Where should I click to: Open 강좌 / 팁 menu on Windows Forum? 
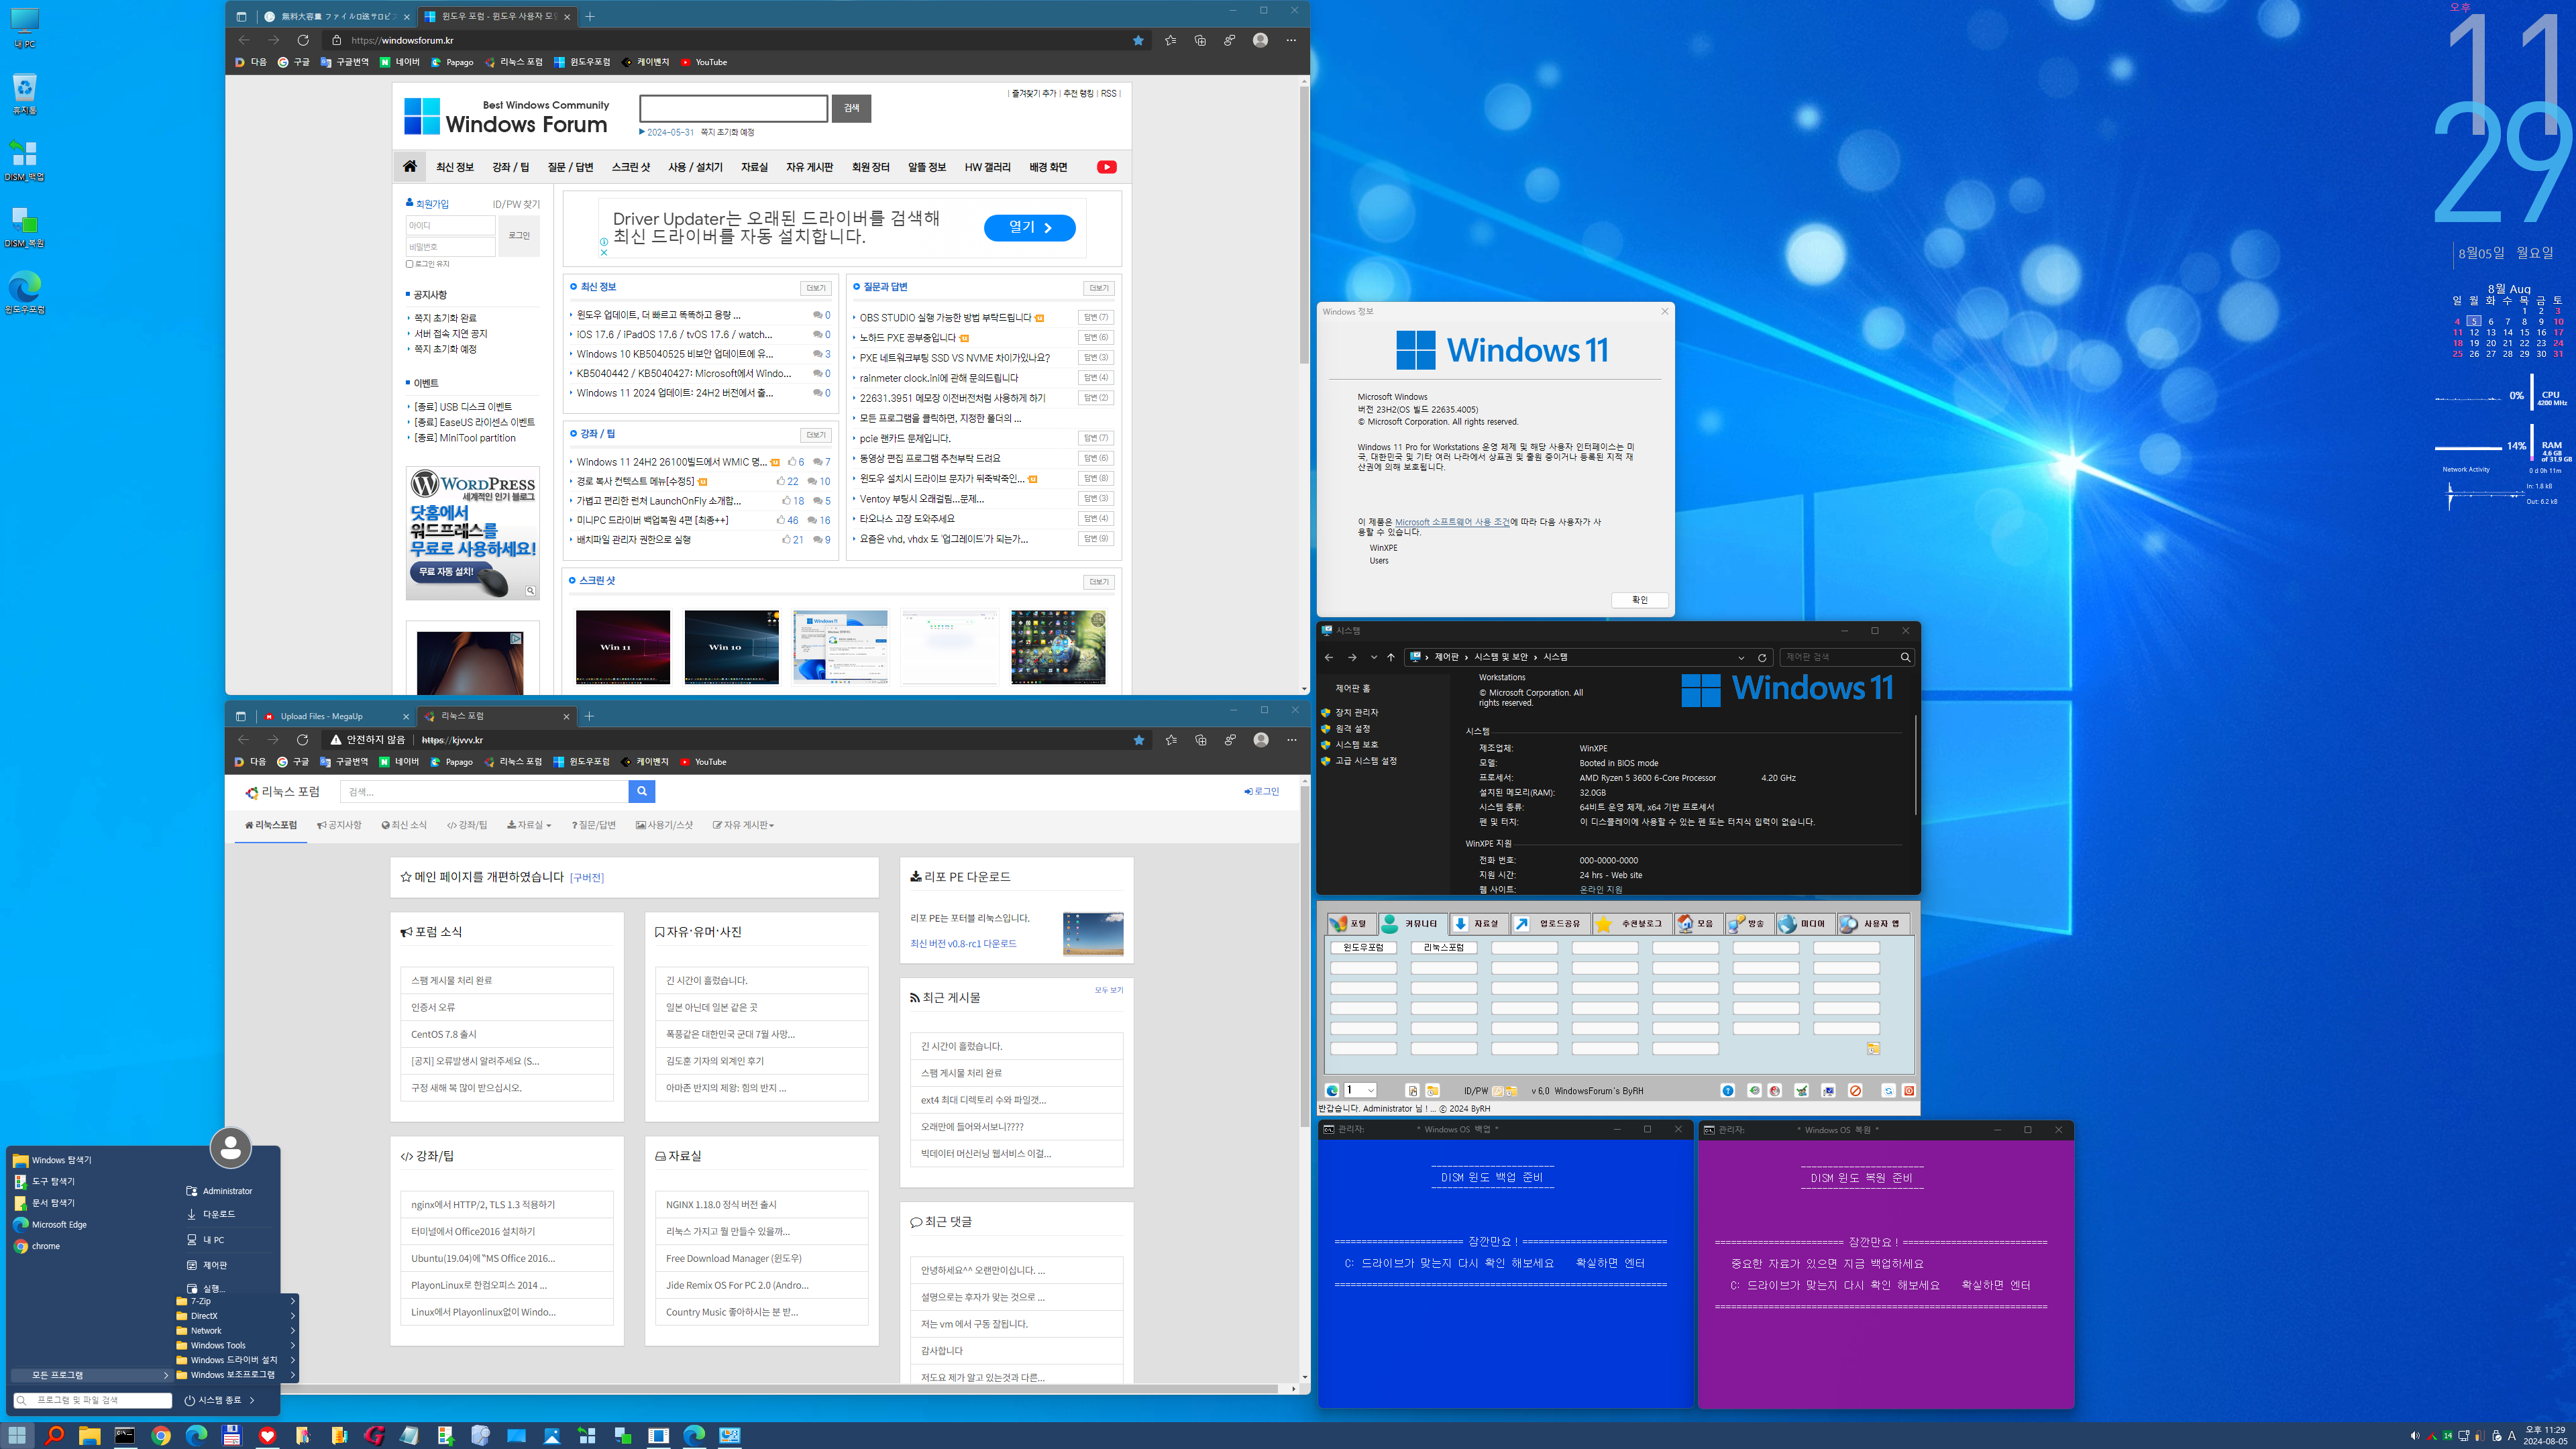(x=511, y=167)
